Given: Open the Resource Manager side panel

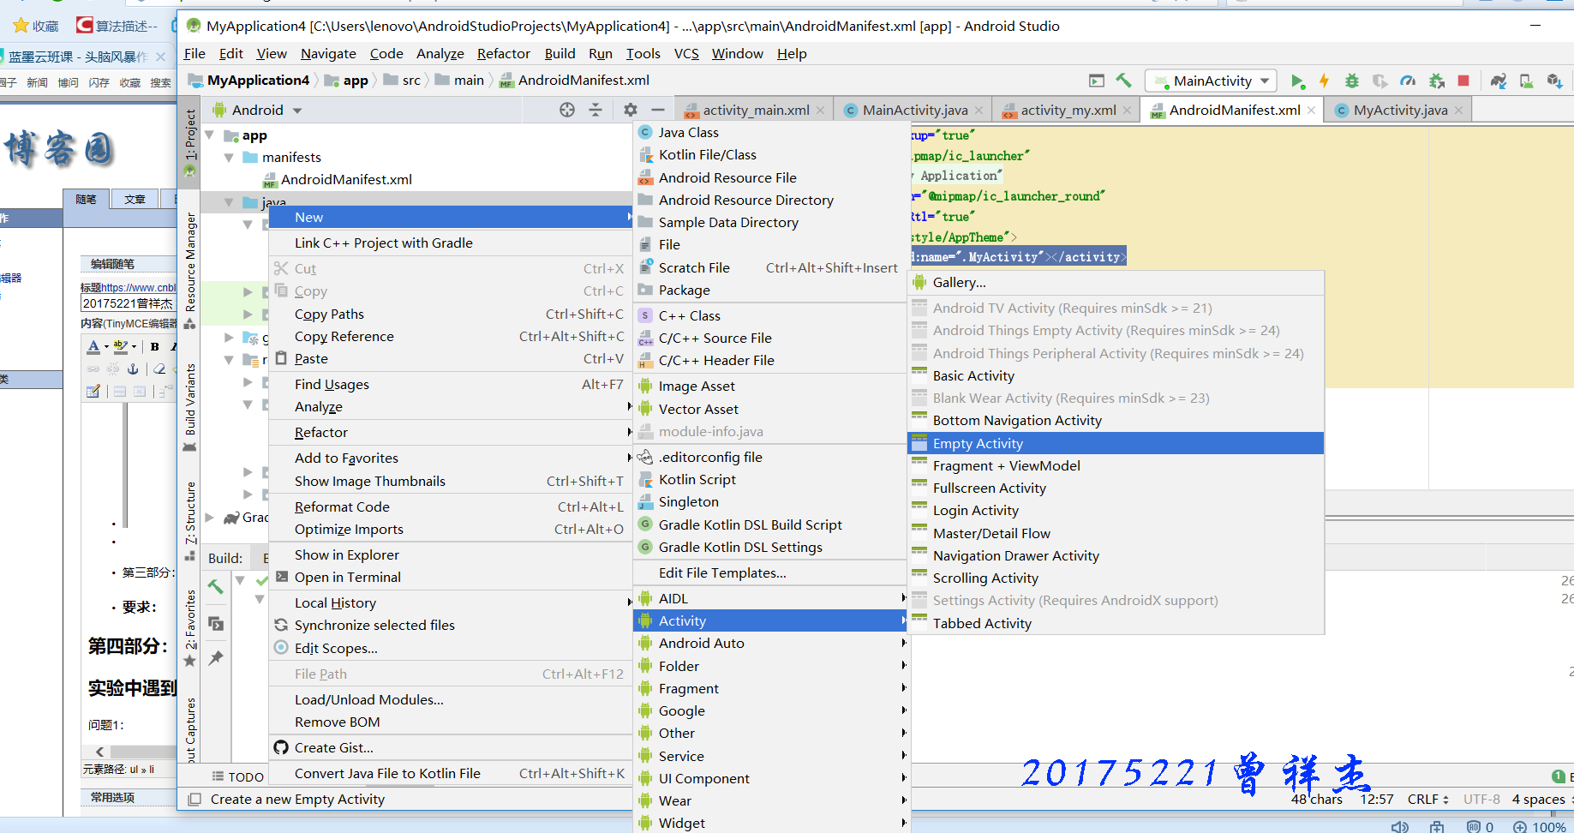Looking at the screenshot, I should coord(190,269).
